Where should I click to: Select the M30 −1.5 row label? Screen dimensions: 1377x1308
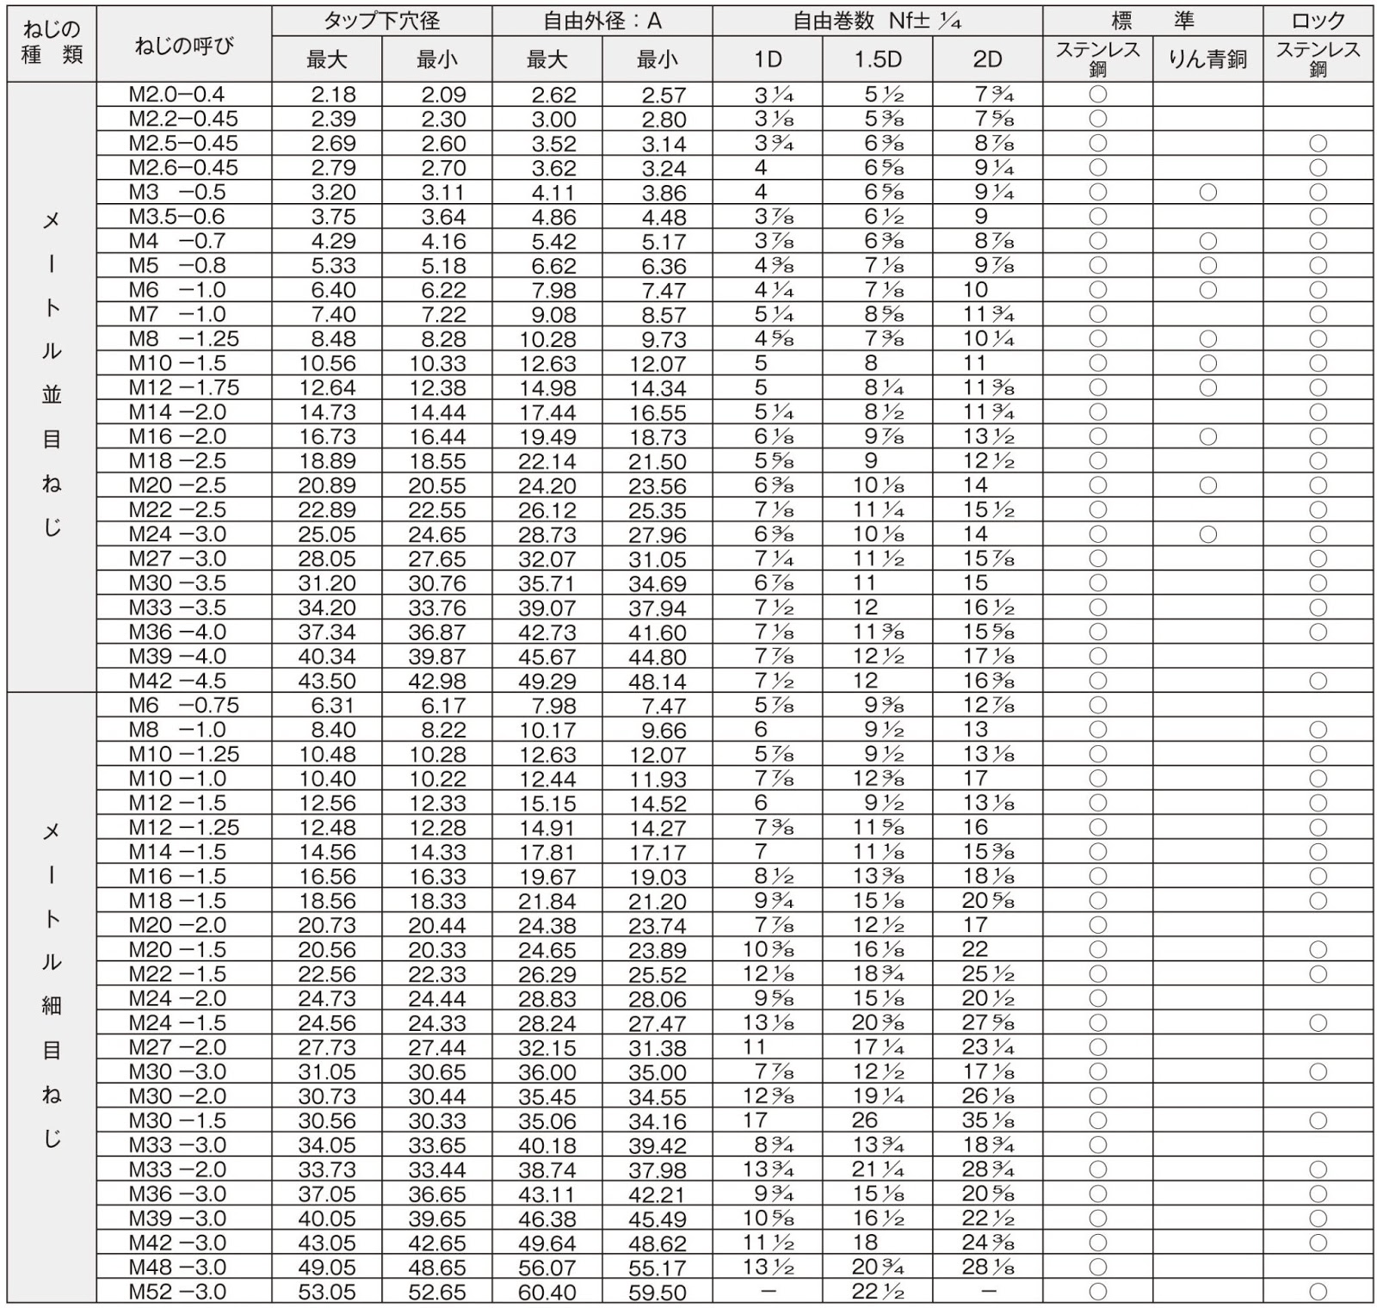pyautogui.click(x=176, y=1121)
